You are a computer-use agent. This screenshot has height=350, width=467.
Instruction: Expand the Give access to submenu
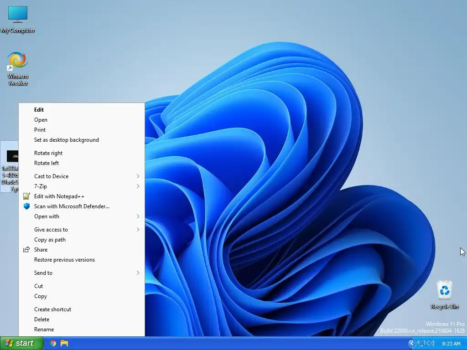(x=82, y=230)
